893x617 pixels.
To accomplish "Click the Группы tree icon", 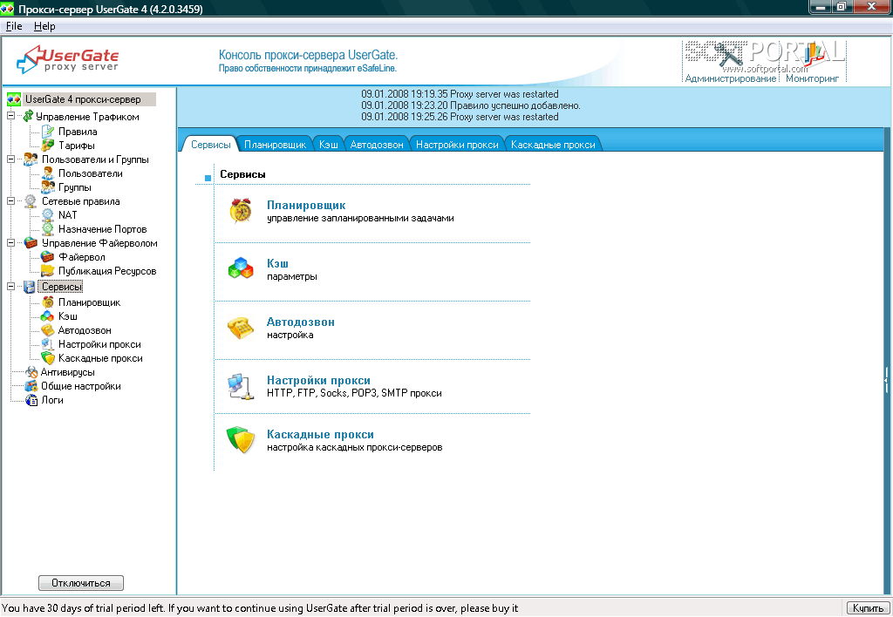I will [x=48, y=187].
